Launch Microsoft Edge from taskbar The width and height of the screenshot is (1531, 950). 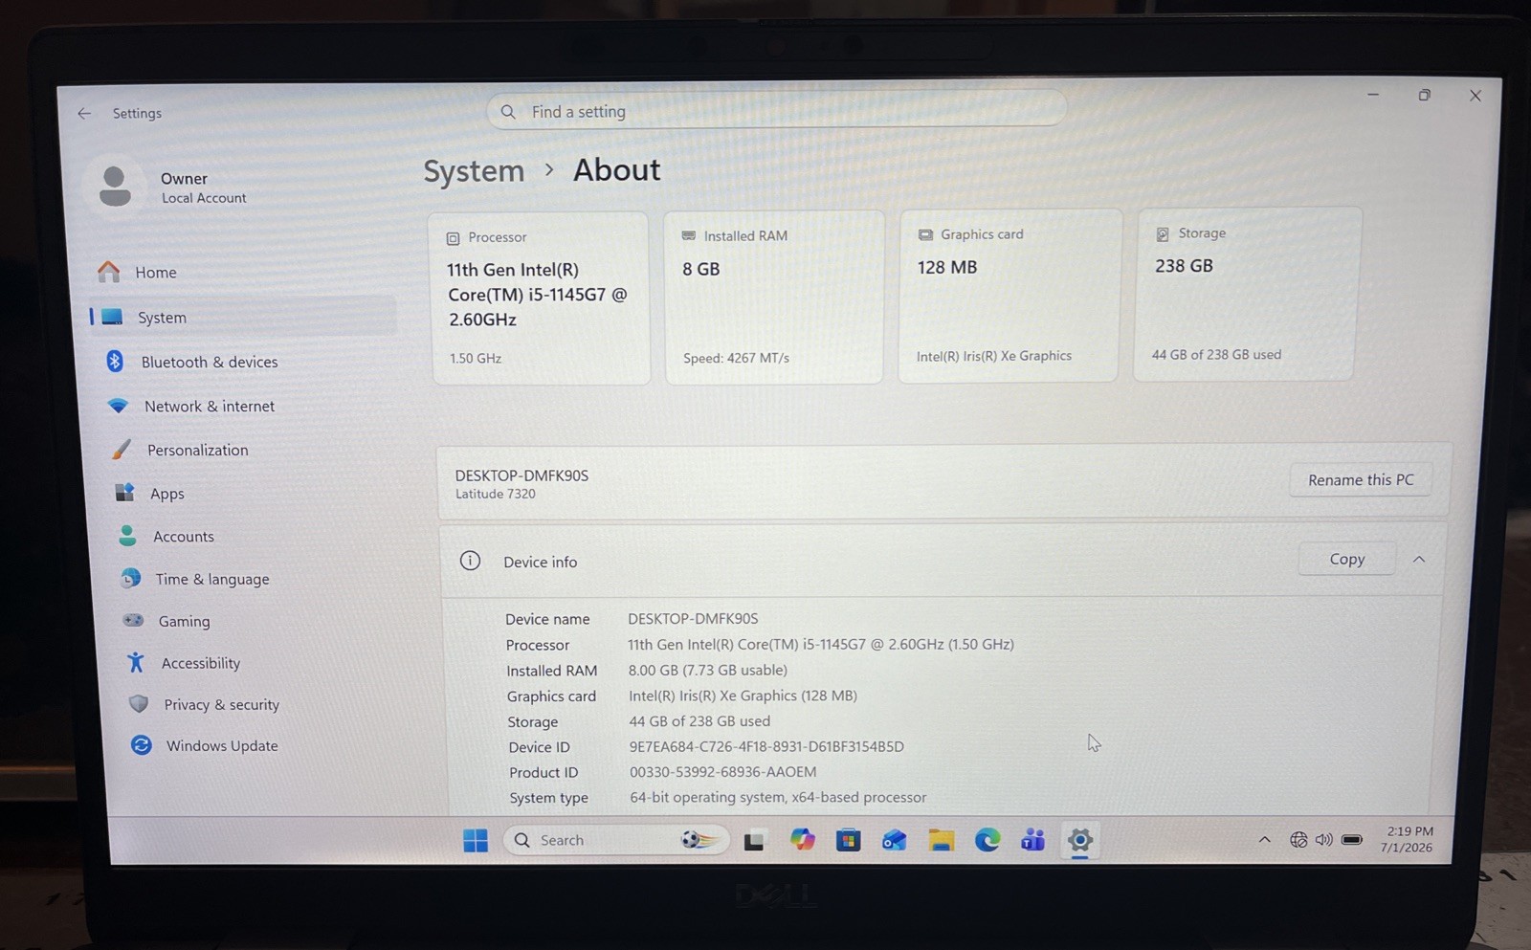(987, 840)
